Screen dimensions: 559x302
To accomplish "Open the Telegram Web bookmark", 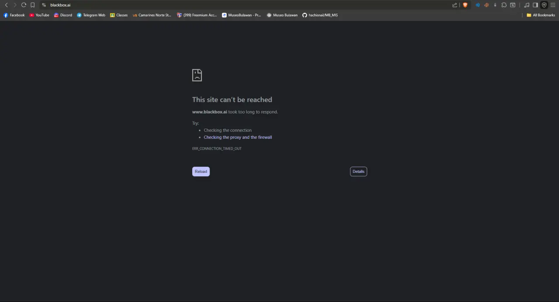I will tap(91, 15).
